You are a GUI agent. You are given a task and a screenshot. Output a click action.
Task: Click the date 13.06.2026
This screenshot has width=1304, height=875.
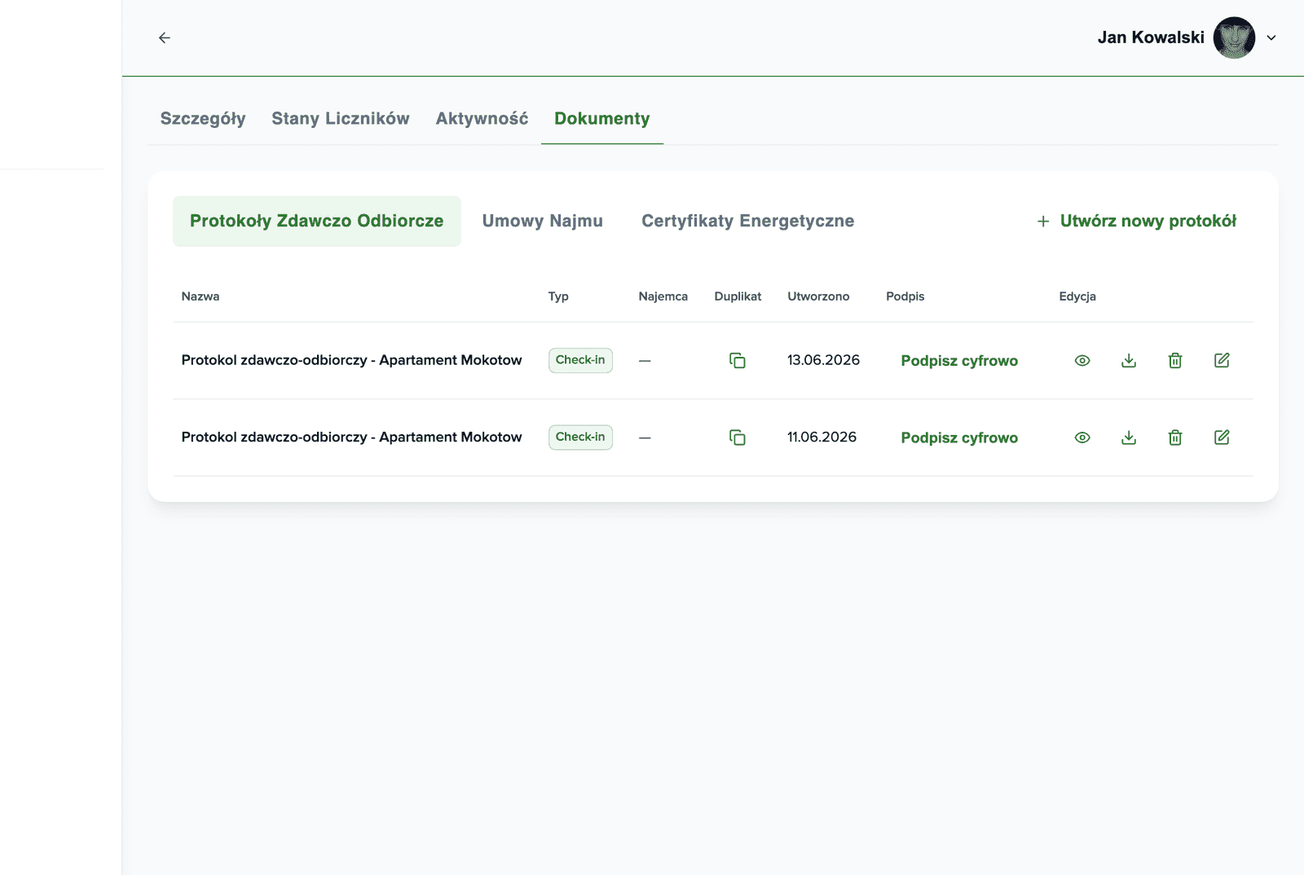[823, 360]
